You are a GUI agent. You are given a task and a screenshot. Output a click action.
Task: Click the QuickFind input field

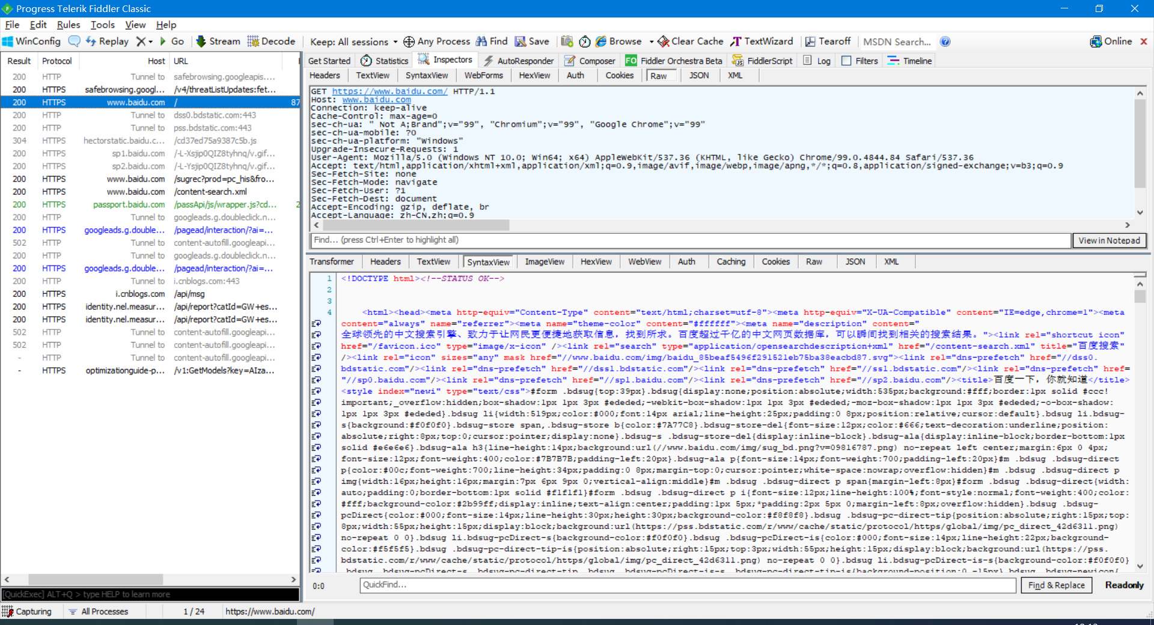pos(688,585)
